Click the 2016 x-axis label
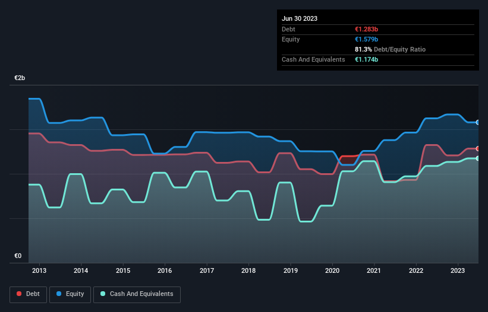The image size is (488, 312). click(x=165, y=270)
